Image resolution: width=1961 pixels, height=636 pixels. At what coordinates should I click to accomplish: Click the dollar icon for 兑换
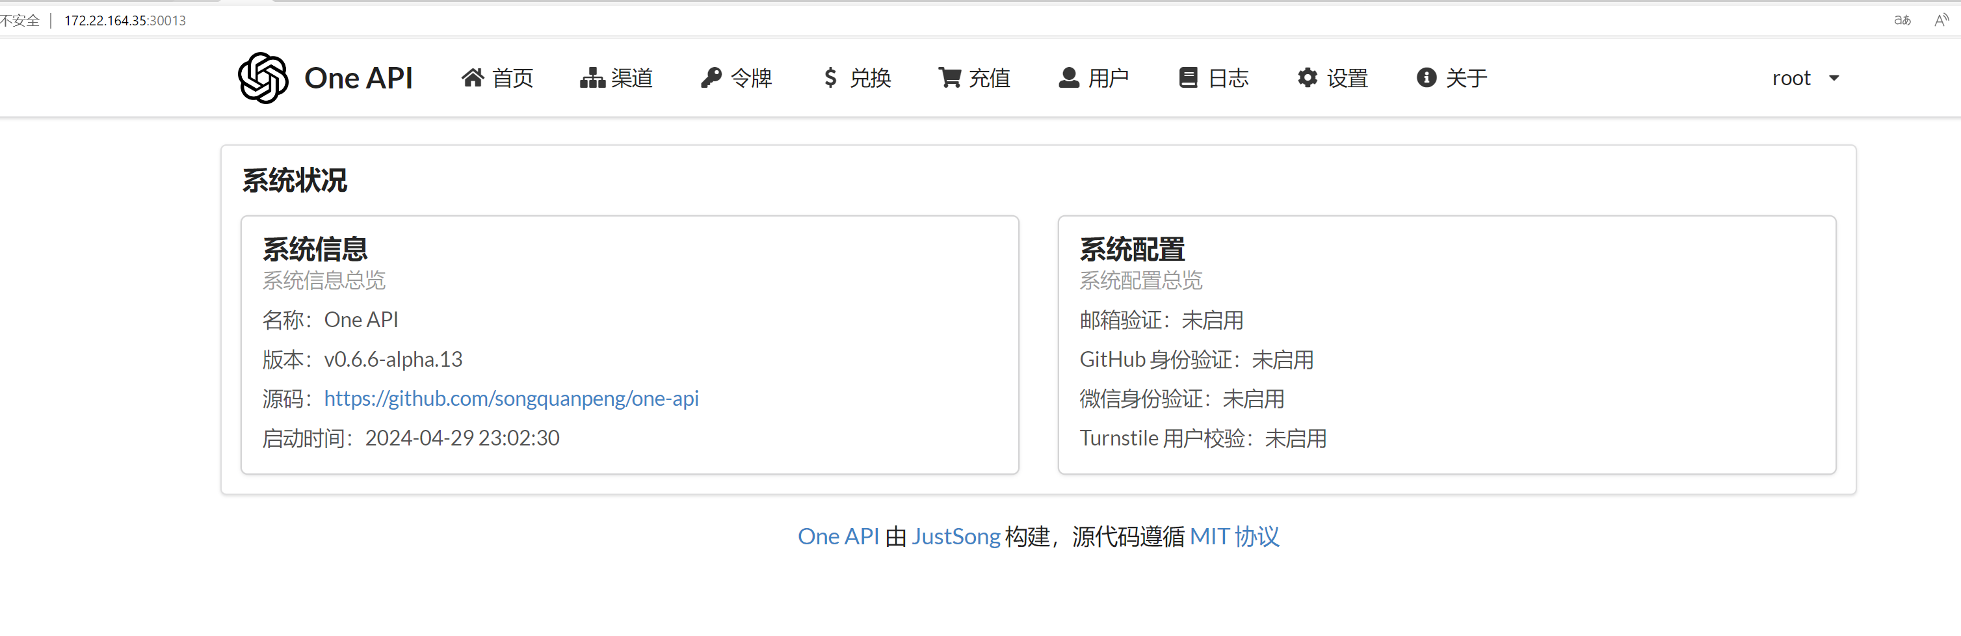(830, 77)
